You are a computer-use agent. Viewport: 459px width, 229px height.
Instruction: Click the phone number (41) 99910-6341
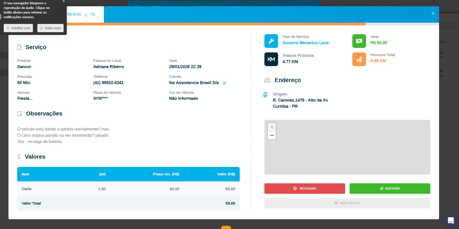tap(108, 83)
